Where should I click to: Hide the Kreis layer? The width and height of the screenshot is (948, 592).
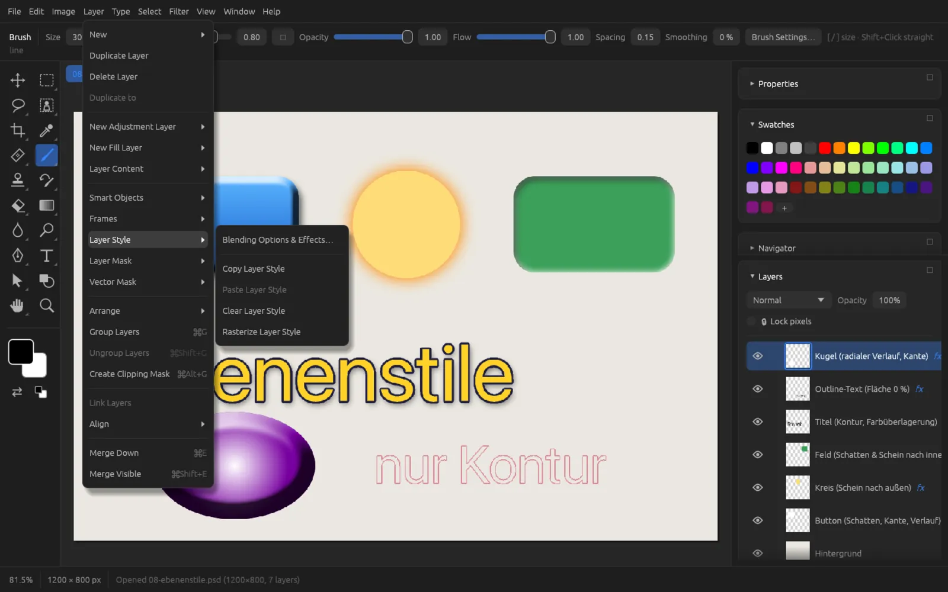[757, 487]
